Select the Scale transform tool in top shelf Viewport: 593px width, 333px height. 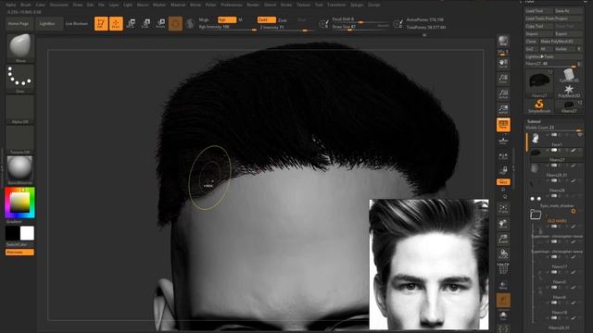coord(145,23)
